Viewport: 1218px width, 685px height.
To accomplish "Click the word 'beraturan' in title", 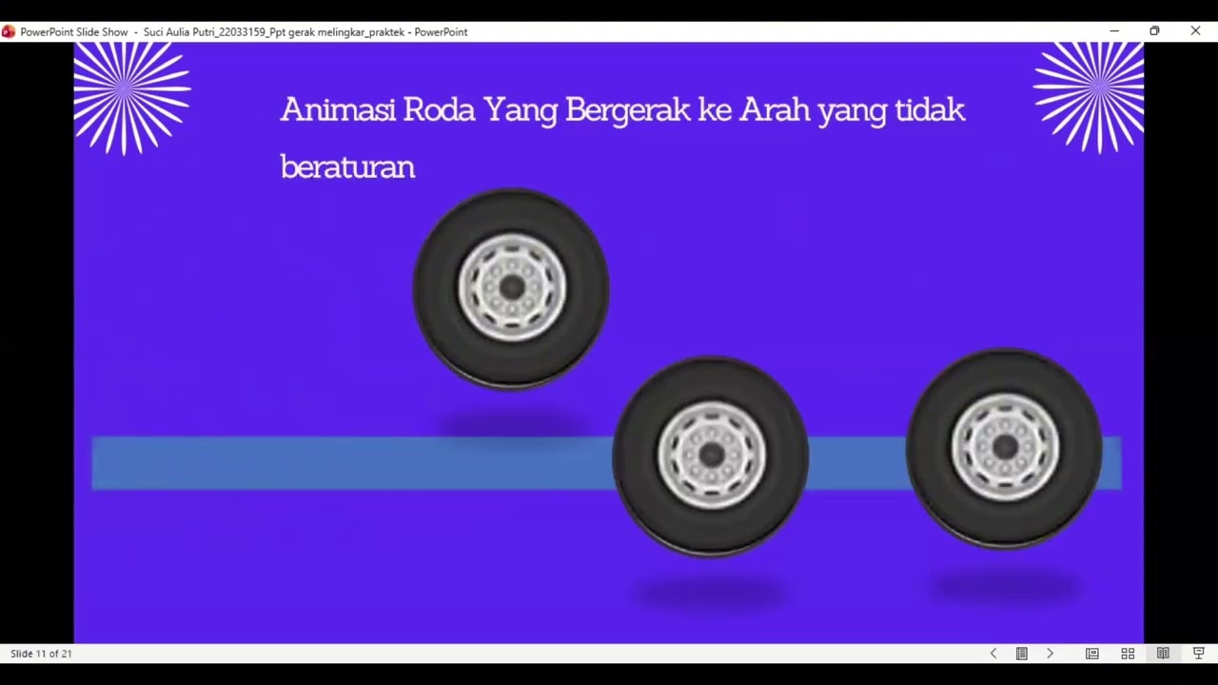I will (x=347, y=167).
